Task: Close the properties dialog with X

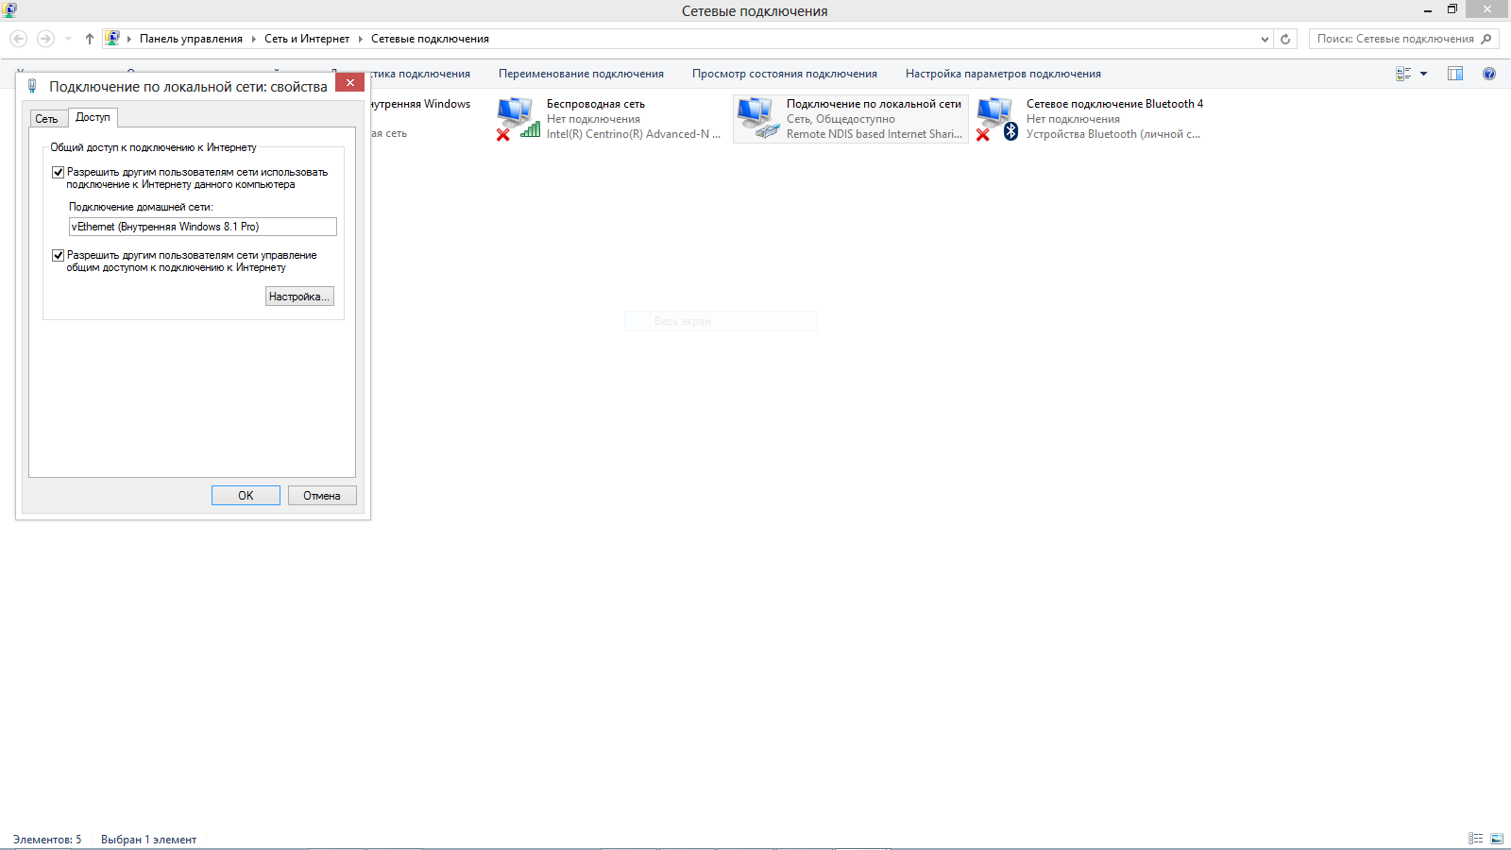Action: click(349, 83)
